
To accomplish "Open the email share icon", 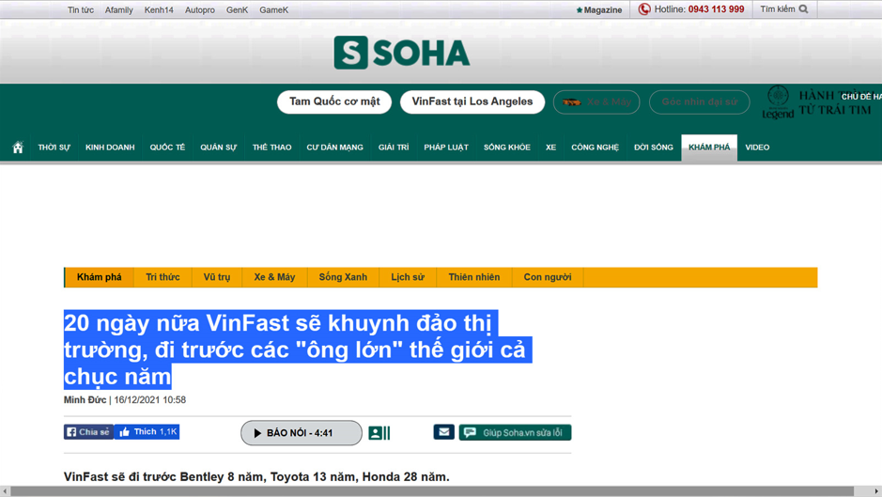I will [443, 432].
